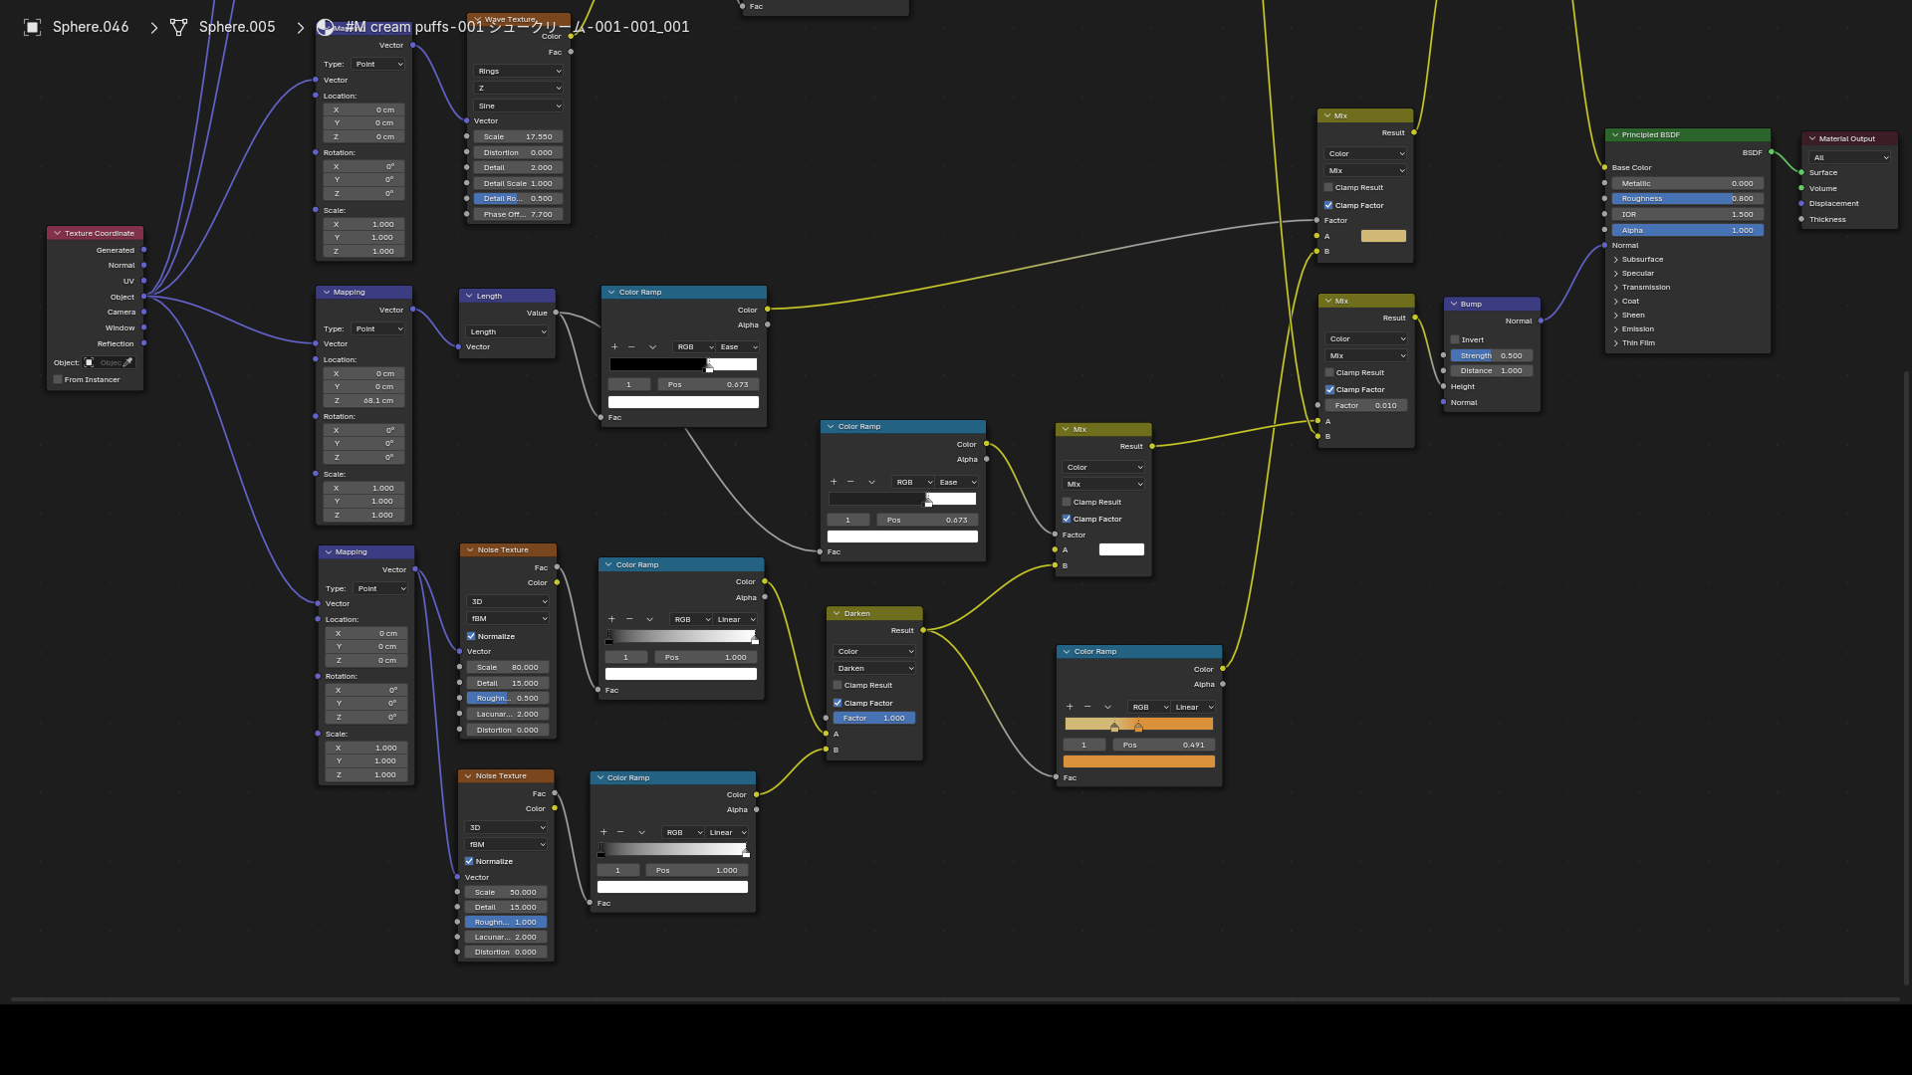This screenshot has height=1075, width=1912.
Task: Click the Roughness slider in Principled BSDF
Action: pyautogui.click(x=1688, y=199)
